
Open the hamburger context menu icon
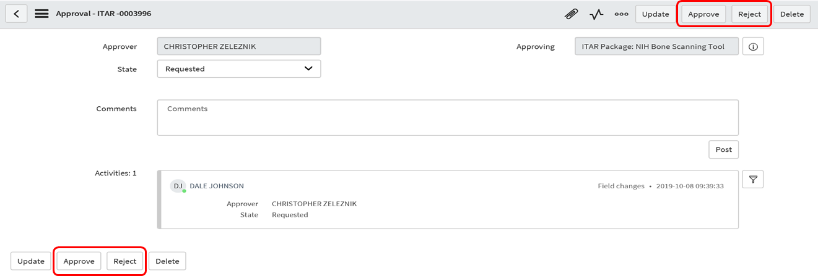[41, 14]
